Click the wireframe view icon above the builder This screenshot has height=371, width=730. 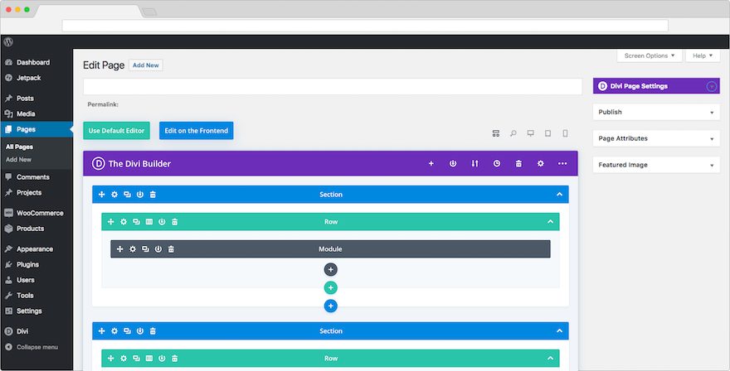496,133
